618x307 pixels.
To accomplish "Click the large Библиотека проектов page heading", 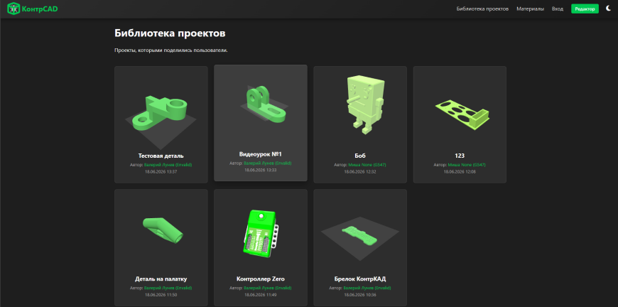I will click(170, 33).
